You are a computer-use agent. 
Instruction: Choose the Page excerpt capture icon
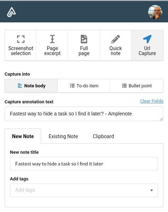coord(52,39)
